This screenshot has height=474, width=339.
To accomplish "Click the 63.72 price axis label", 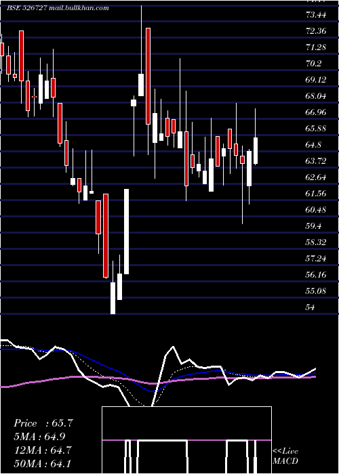I will tap(316, 161).
